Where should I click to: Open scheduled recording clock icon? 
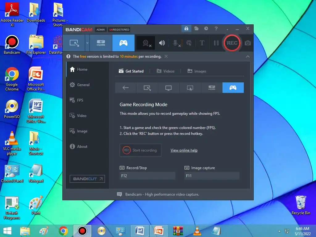coord(206,29)
